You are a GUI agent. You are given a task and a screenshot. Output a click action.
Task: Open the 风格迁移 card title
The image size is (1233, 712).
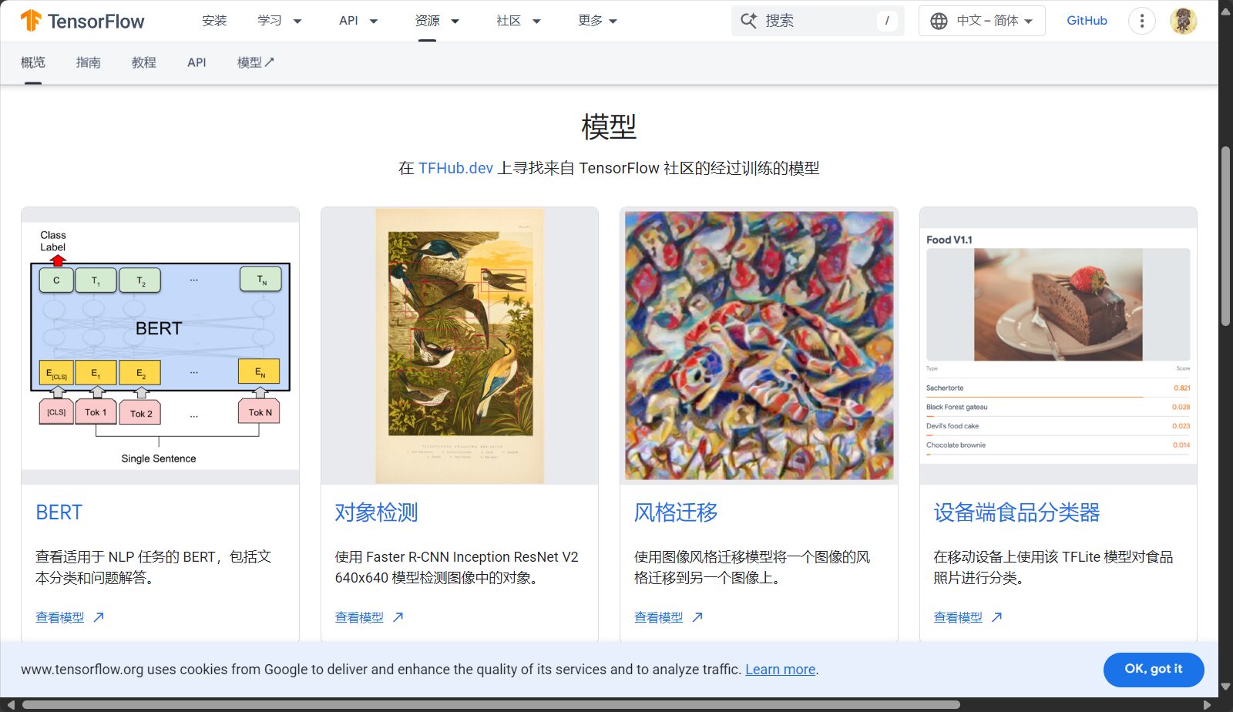point(676,512)
